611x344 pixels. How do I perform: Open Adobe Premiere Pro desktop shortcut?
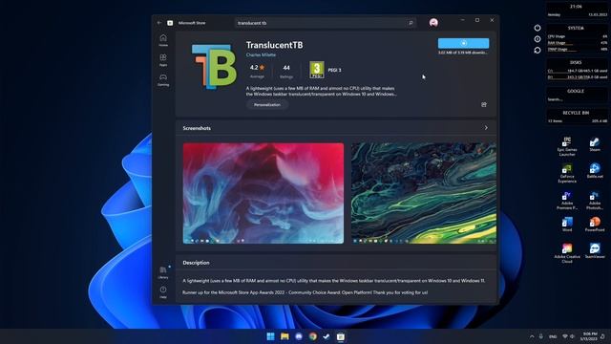567,200
